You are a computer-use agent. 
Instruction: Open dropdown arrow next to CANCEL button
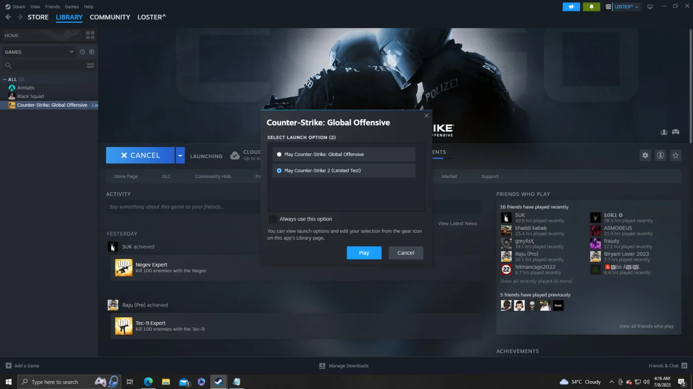(180, 155)
